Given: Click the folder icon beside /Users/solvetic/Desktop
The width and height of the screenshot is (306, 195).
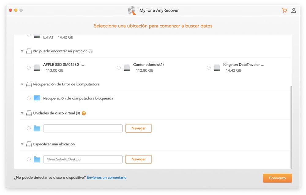Looking at the screenshot, I should pos(37,159).
